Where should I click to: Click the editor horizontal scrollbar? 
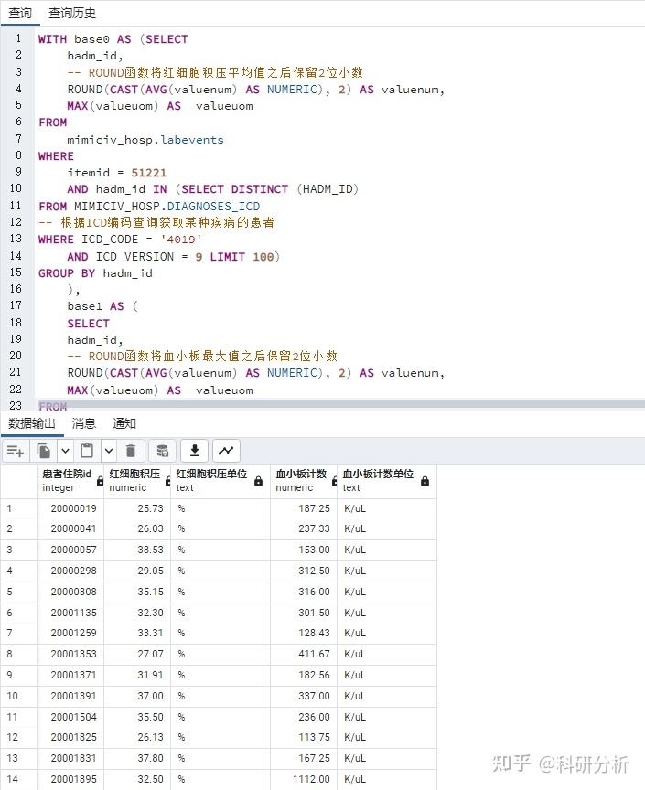(x=339, y=404)
